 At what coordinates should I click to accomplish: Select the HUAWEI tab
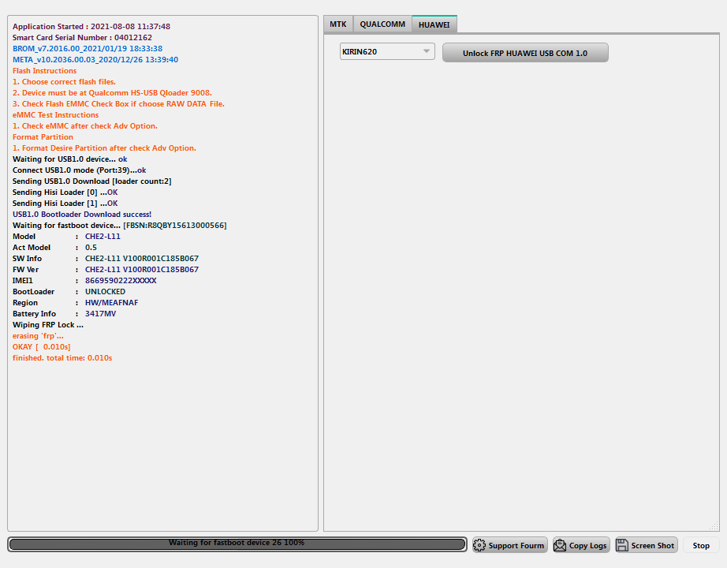[x=434, y=24]
